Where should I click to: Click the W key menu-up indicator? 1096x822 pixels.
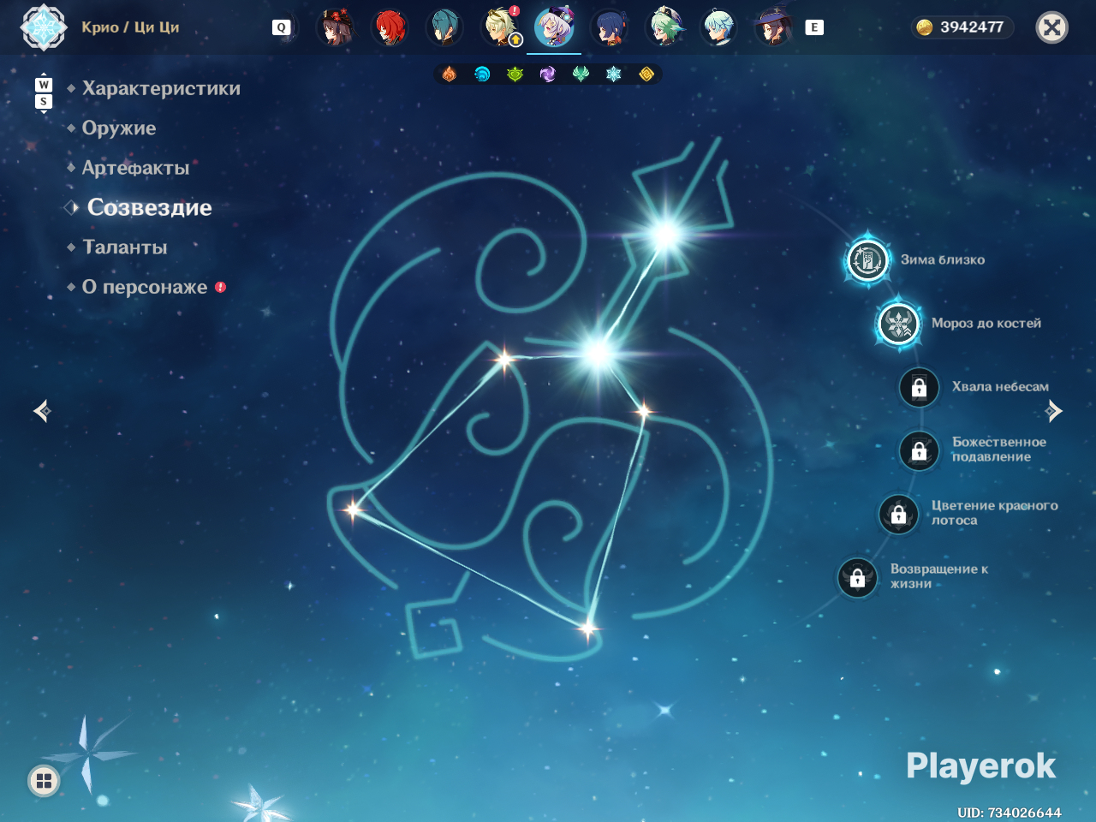point(44,85)
